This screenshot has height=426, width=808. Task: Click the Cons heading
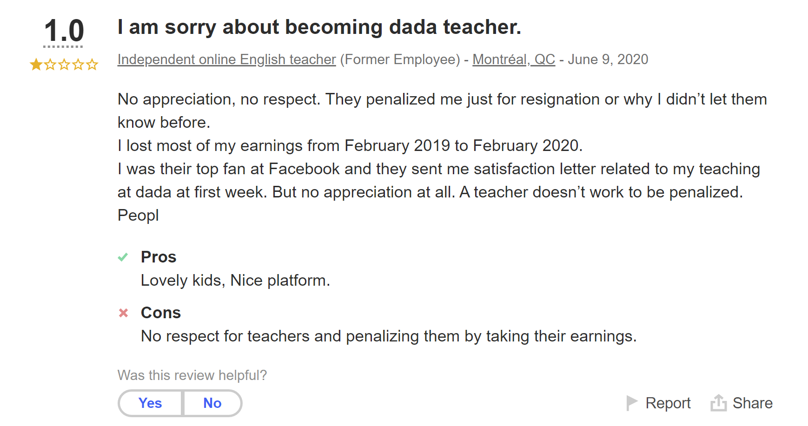click(160, 313)
